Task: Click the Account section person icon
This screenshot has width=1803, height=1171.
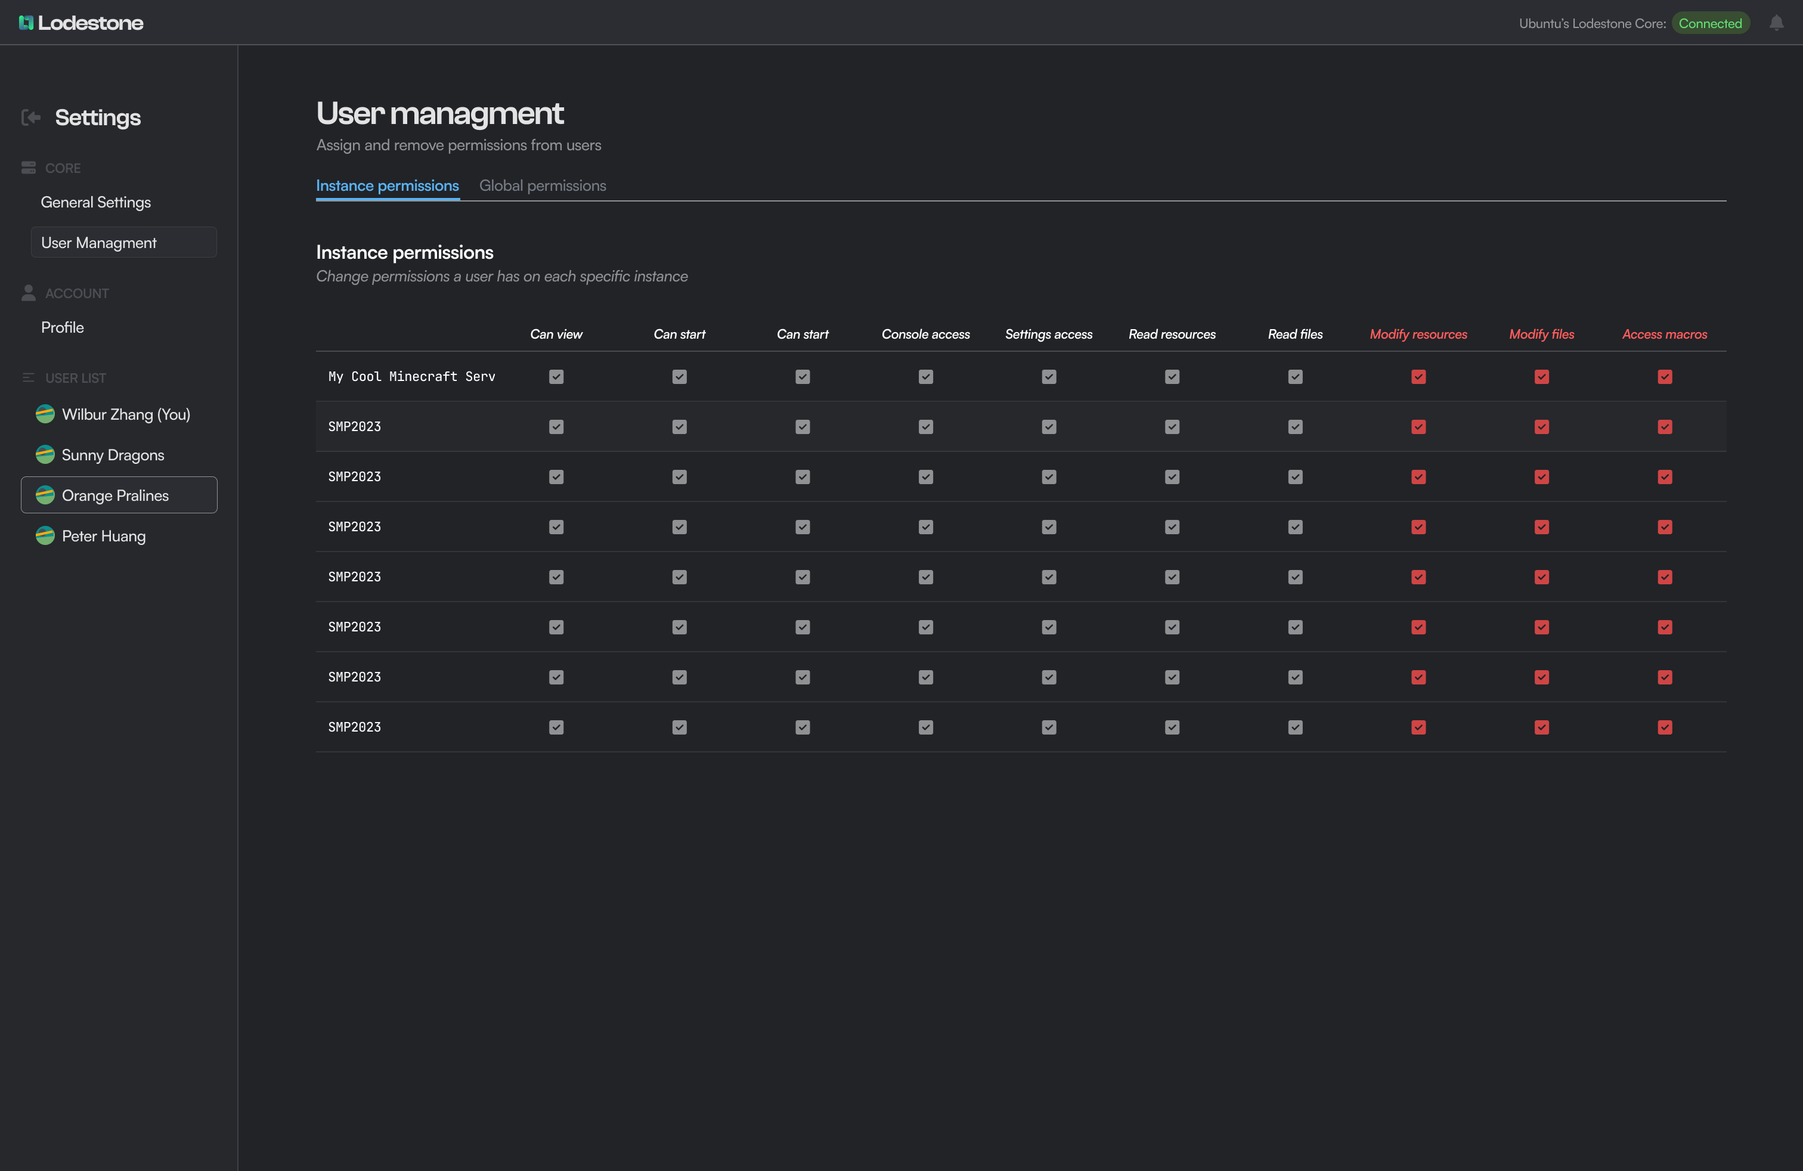Action: [x=29, y=292]
